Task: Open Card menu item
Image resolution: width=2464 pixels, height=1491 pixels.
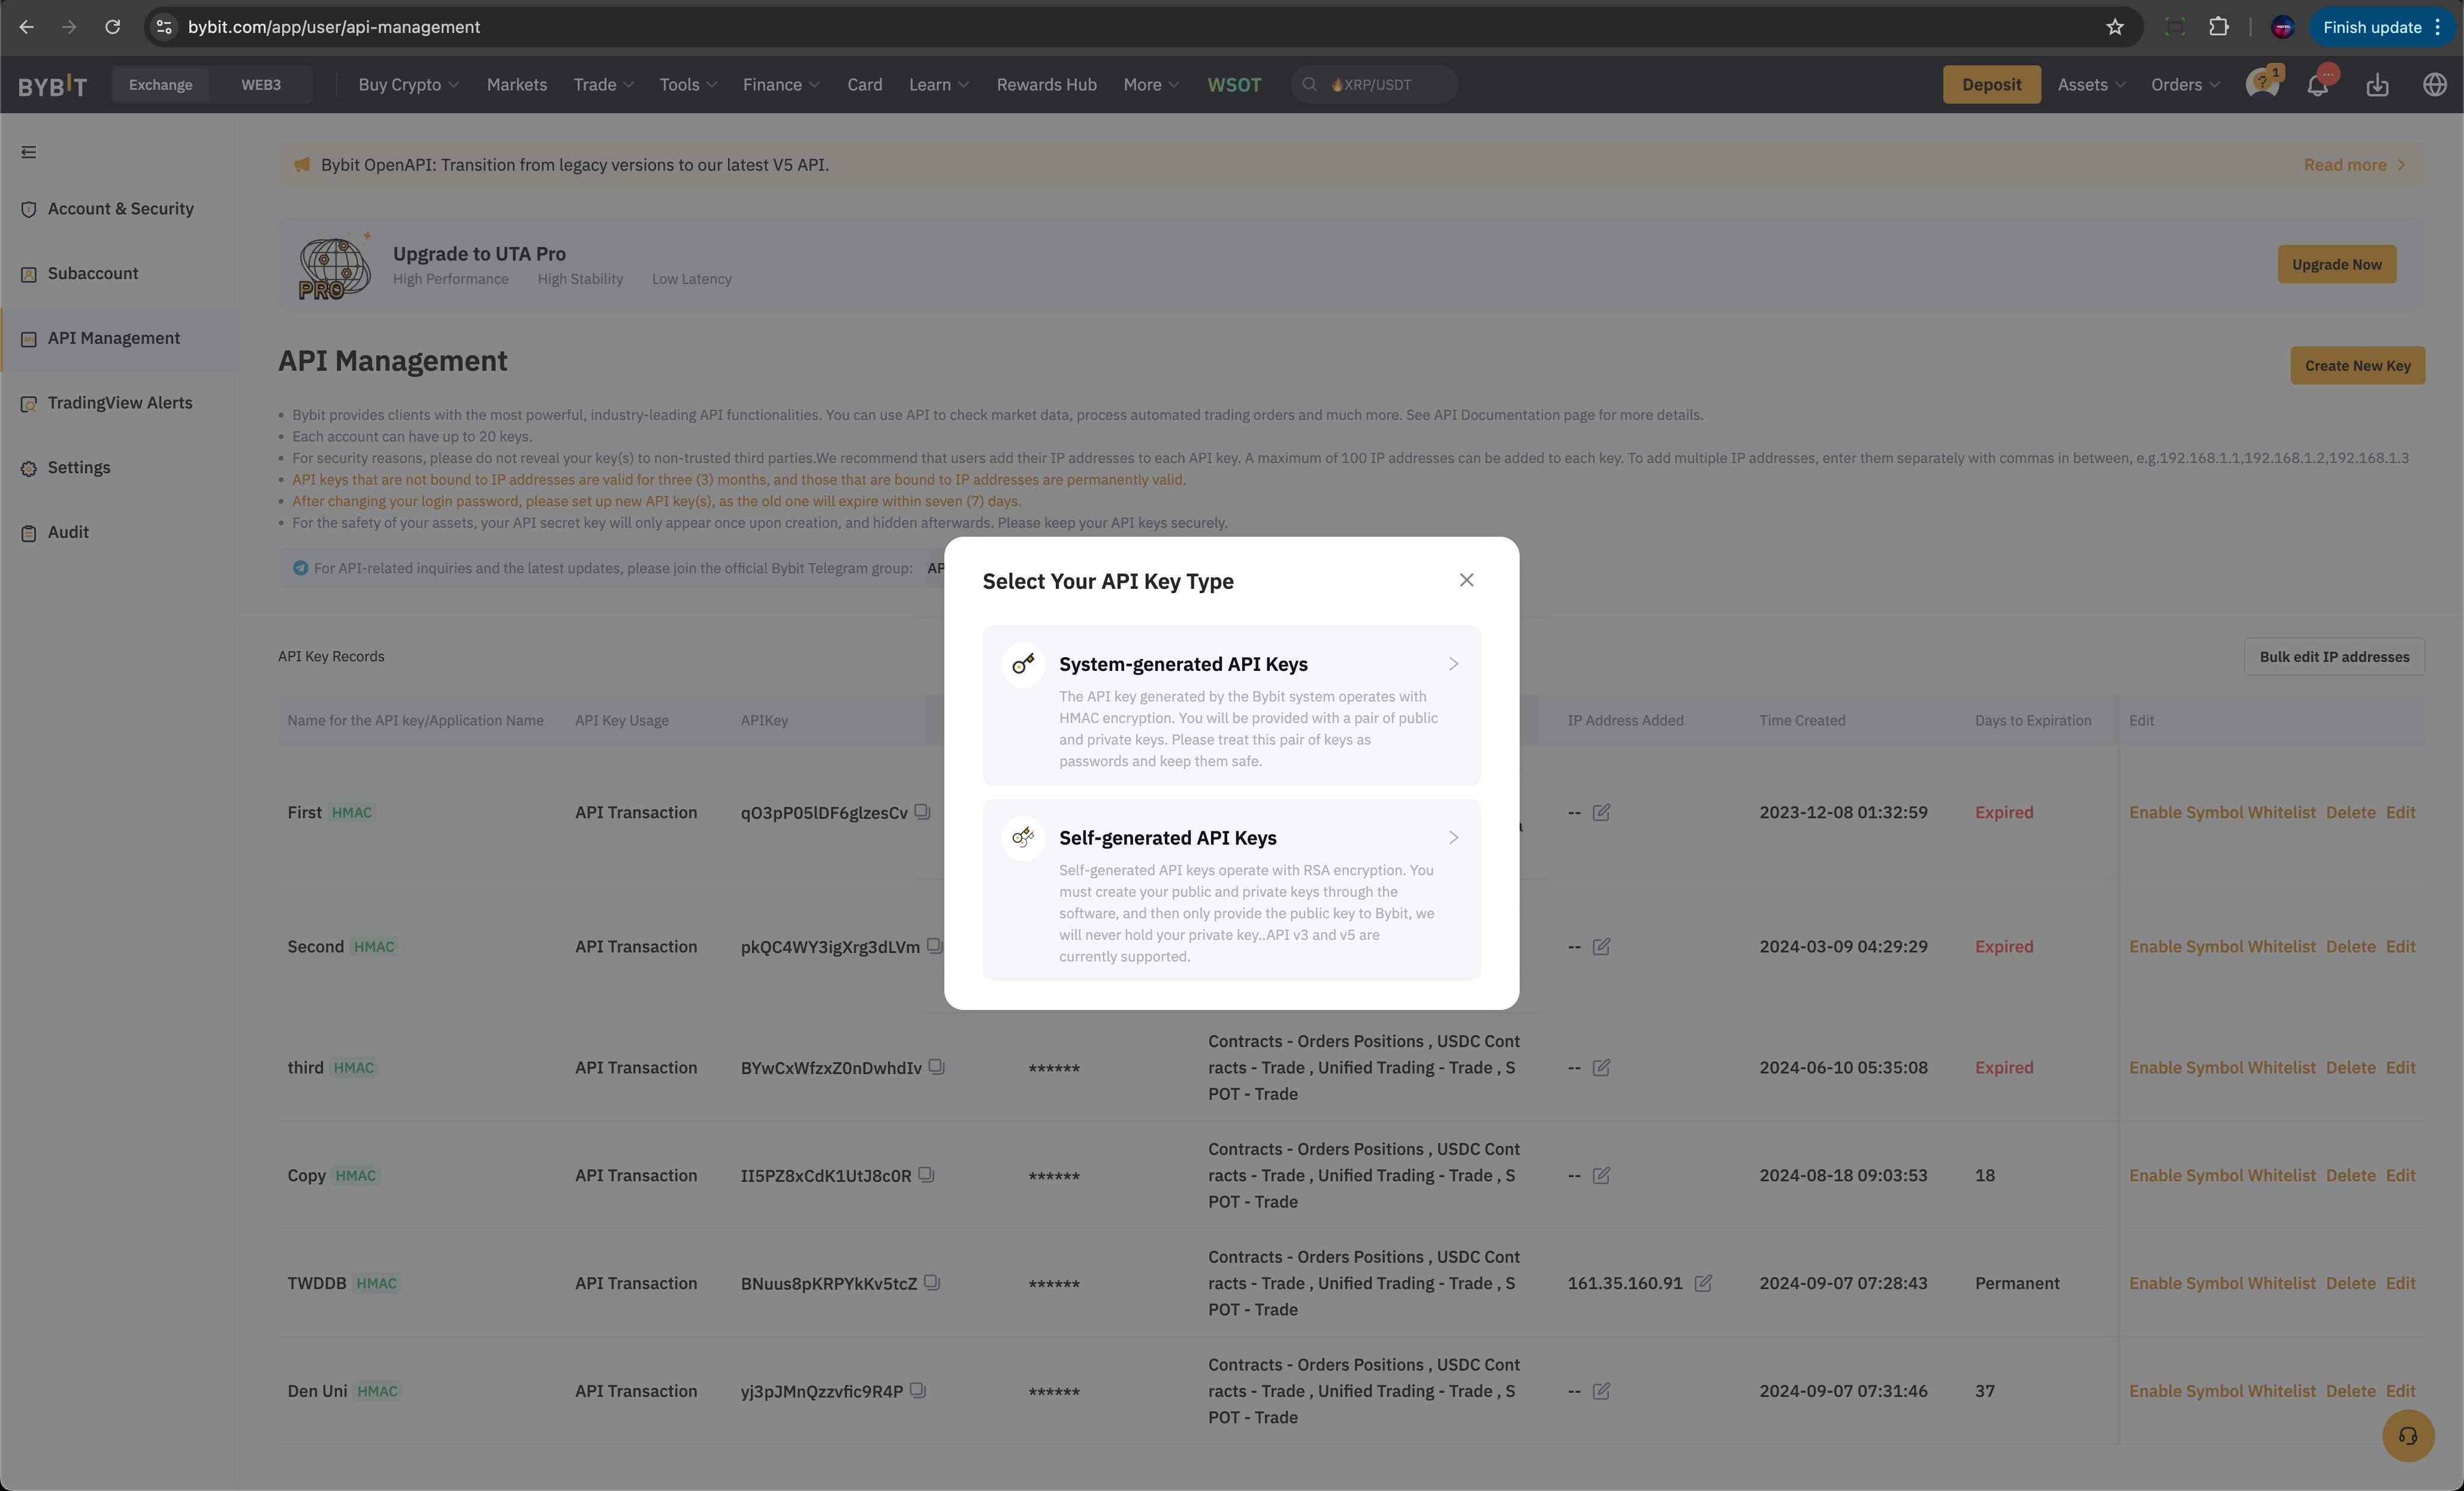Action: coord(865,85)
